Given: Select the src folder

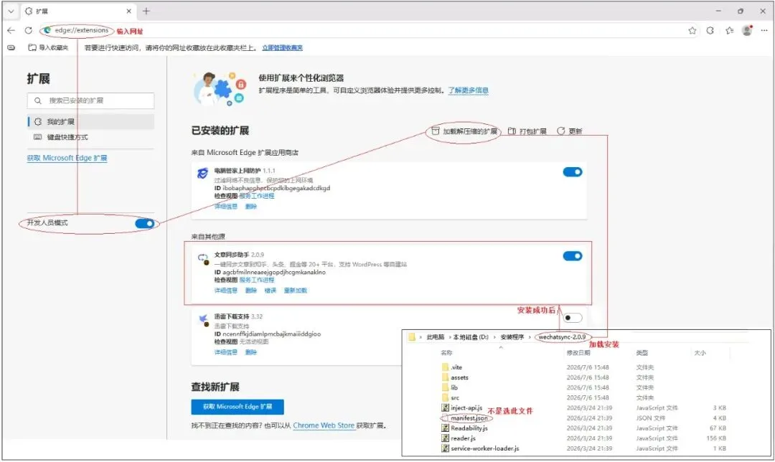Looking at the screenshot, I should pyautogui.click(x=450, y=397).
